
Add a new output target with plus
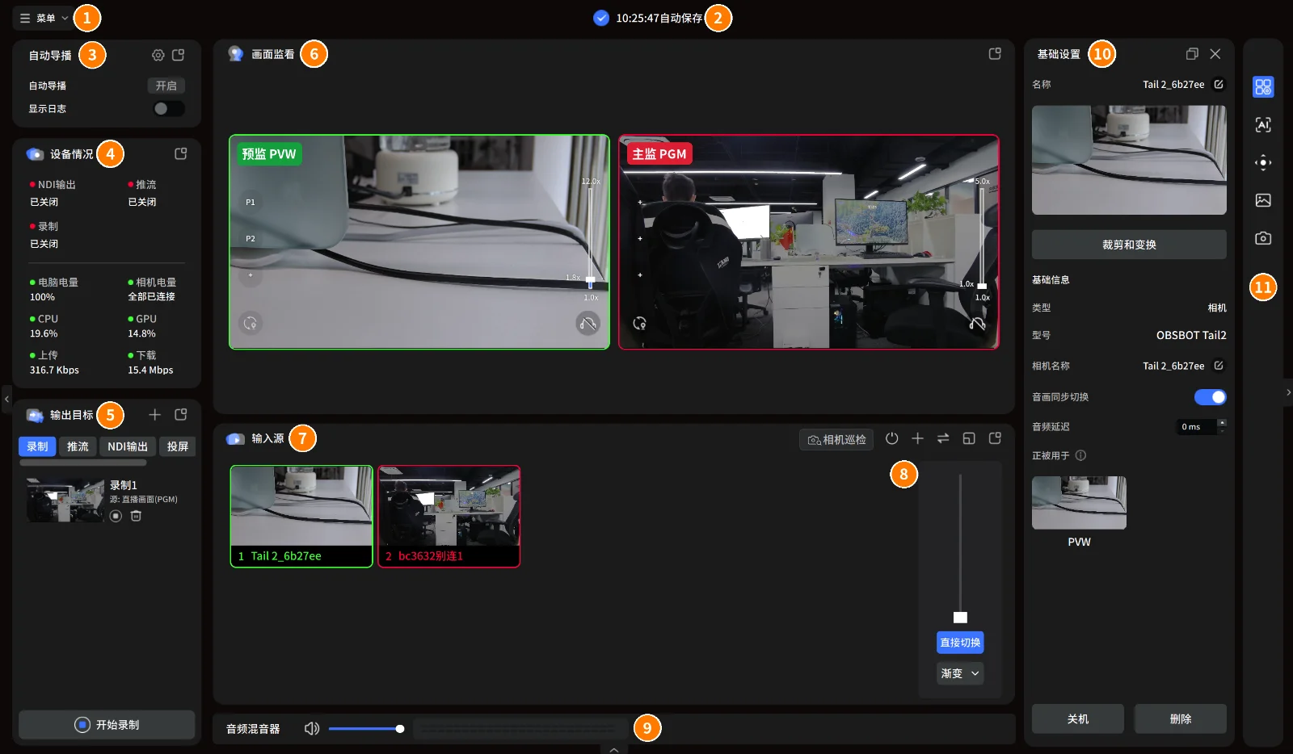155,414
